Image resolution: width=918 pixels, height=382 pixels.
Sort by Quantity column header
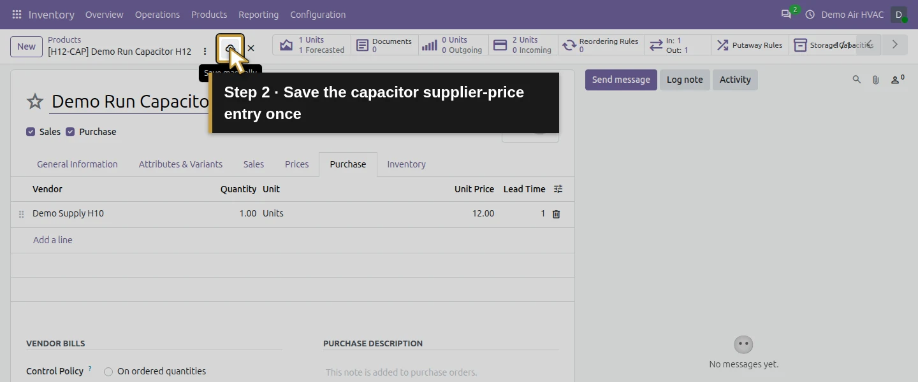pos(238,189)
